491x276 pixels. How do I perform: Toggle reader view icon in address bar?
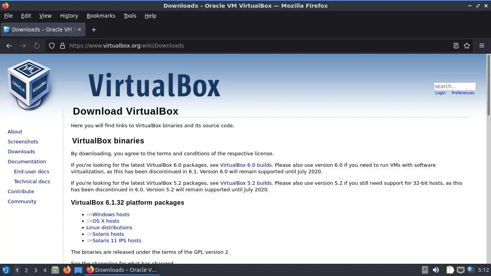[x=456, y=46]
